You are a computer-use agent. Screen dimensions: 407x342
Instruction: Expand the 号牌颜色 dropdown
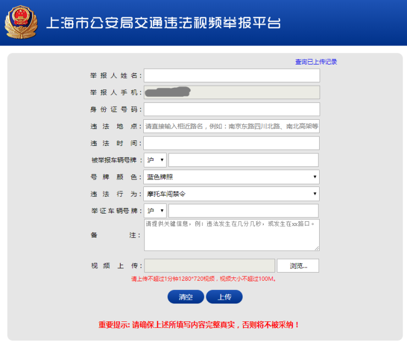click(x=232, y=177)
